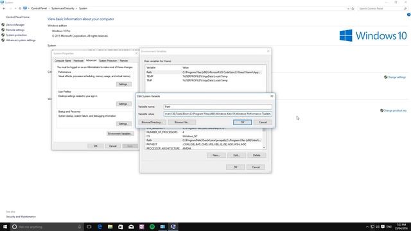Screen dimensions: 411x231
Task: Click Browse File button
Action: [x=182, y=123]
